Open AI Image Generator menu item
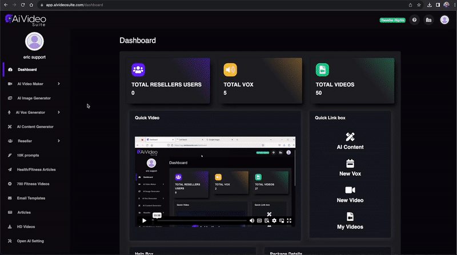The width and height of the screenshot is (457, 255). pyautogui.click(x=34, y=98)
